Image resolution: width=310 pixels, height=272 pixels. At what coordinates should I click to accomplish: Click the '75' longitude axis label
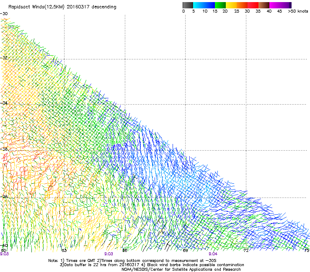coord(307,251)
